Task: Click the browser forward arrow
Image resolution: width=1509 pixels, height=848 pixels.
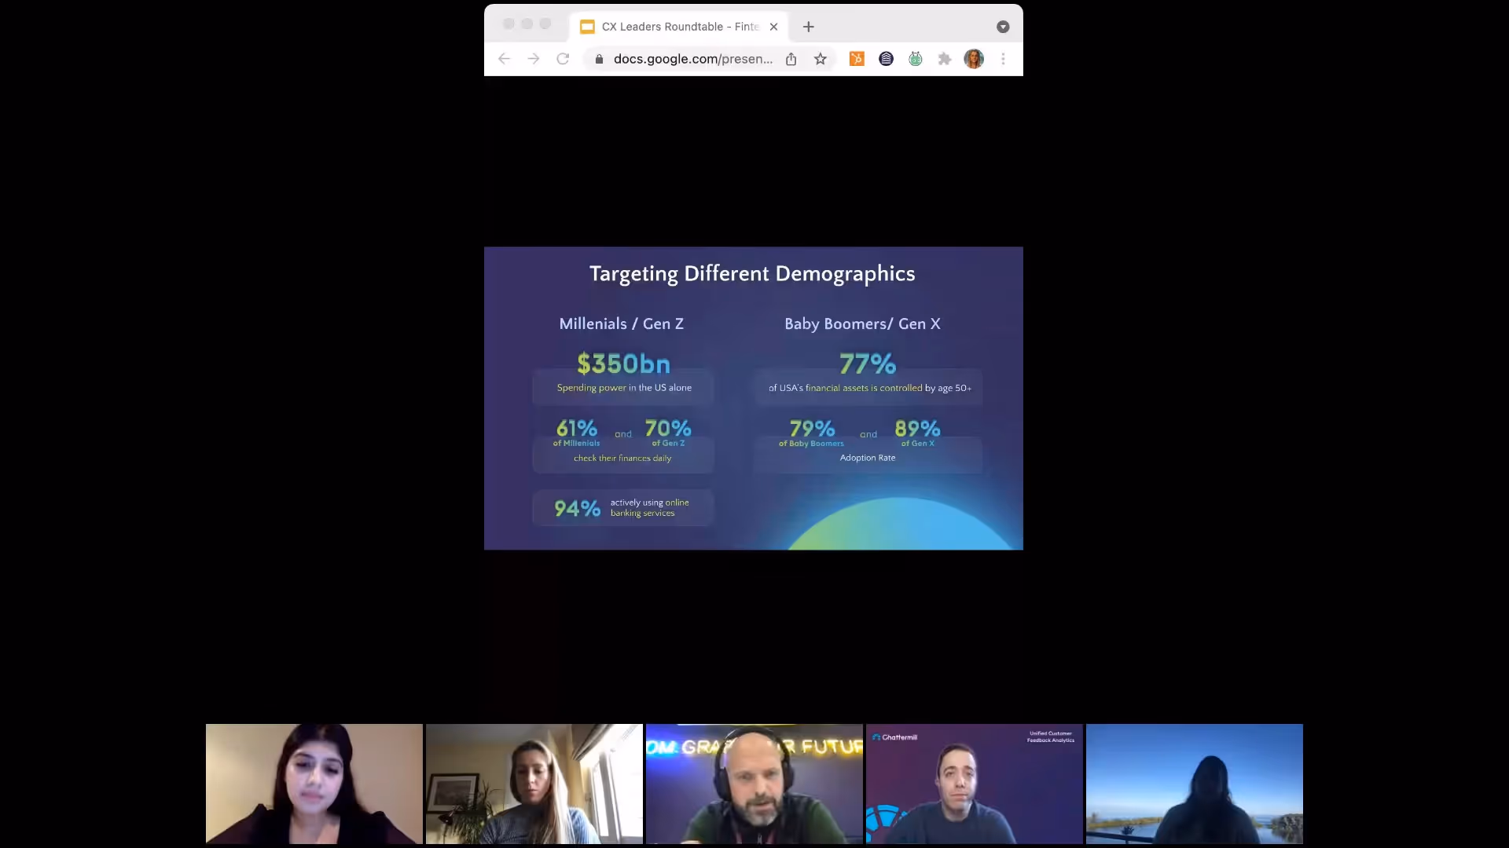Action: (x=534, y=59)
